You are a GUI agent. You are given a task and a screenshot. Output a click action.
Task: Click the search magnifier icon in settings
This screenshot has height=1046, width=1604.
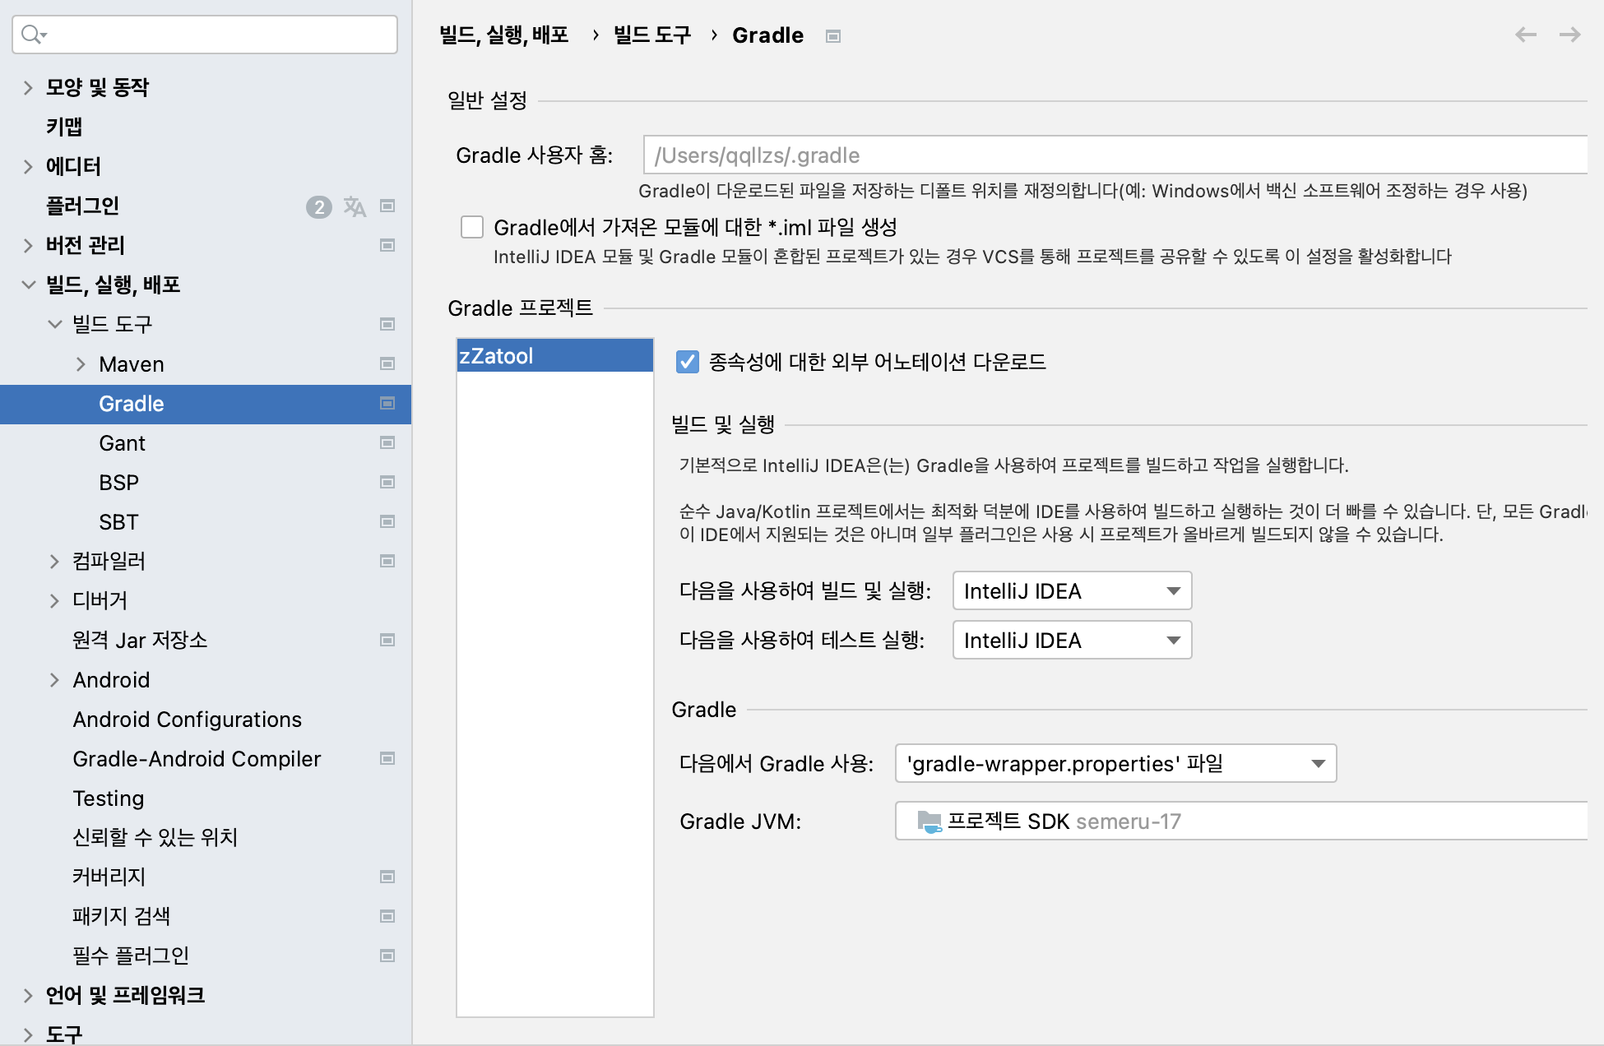click(32, 35)
